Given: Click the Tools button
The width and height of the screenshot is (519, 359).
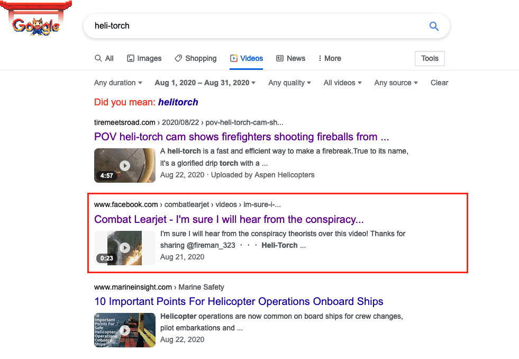Looking at the screenshot, I should point(430,58).
